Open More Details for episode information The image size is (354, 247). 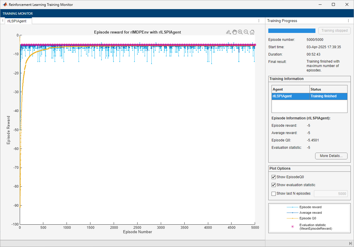[x=331, y=156]
